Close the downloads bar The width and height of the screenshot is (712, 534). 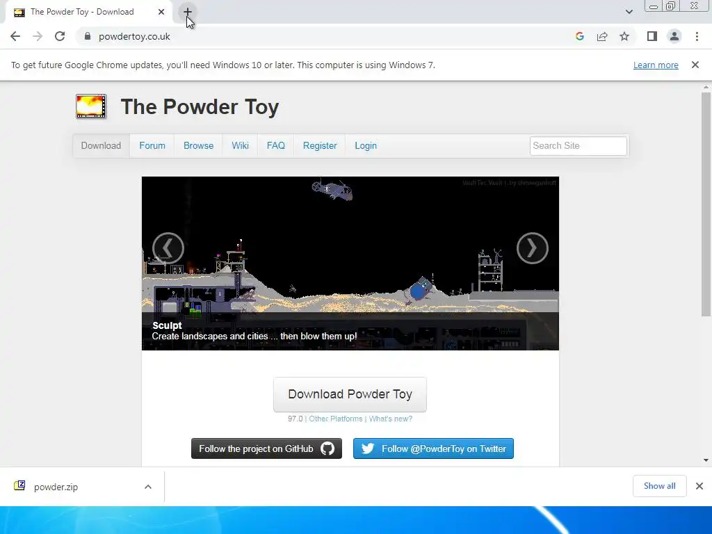point(699,486)
